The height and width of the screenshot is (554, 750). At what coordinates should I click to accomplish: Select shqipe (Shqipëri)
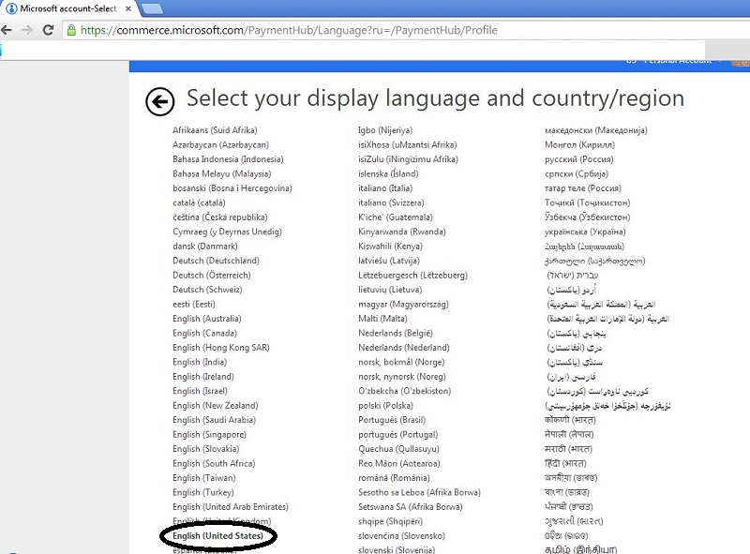coord(390,521)
